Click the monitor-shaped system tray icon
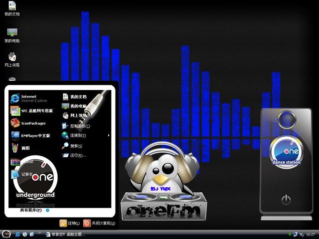 tap(296, 235)
